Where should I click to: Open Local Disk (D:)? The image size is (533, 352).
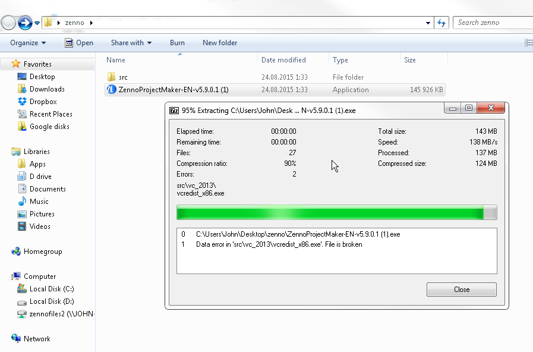(52, 301)
